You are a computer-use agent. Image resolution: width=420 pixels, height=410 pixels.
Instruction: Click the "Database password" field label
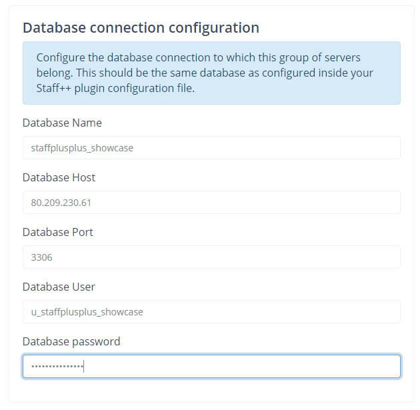(x=71, y=341)
